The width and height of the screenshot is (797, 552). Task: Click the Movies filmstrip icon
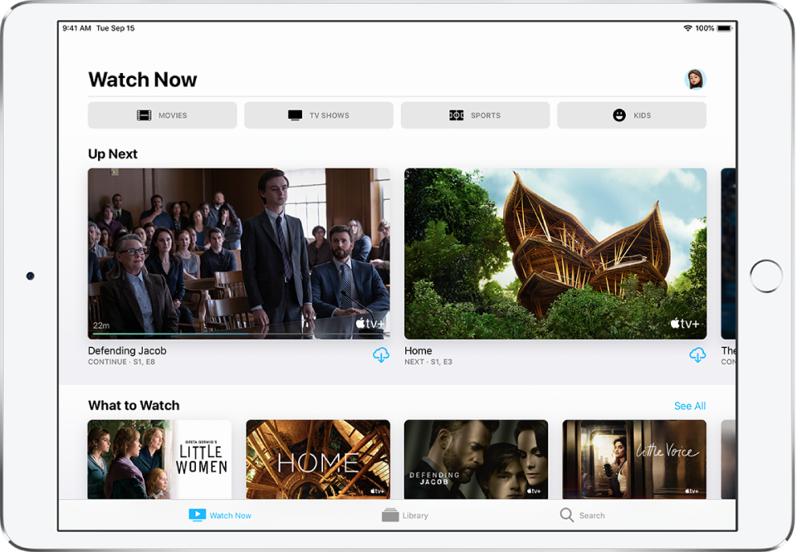coord(144,115)
